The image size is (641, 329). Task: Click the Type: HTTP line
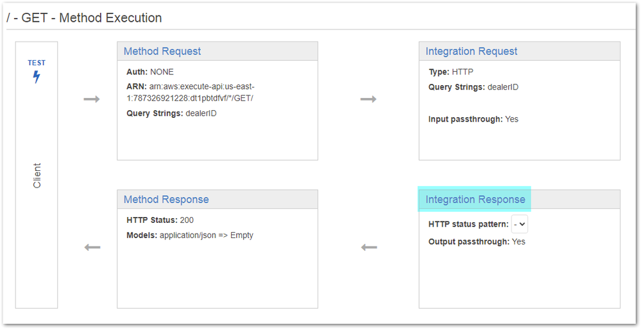pos(450,72)
